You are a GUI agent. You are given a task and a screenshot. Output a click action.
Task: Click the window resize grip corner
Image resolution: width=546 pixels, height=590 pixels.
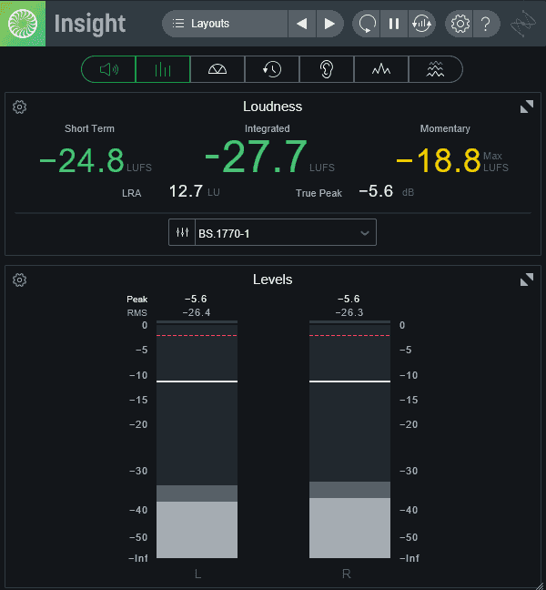(x=541, y=585)
